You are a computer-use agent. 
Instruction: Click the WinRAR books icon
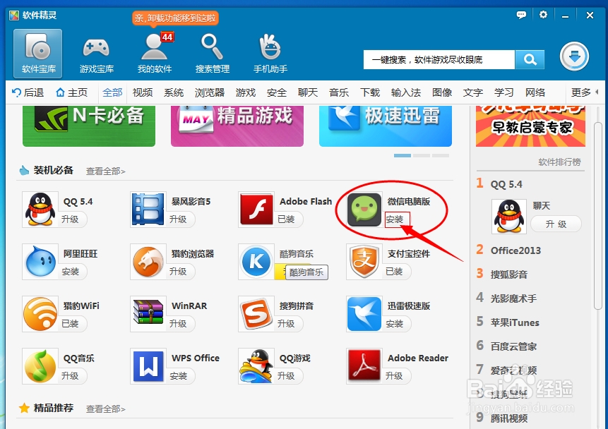click(148, 314)
